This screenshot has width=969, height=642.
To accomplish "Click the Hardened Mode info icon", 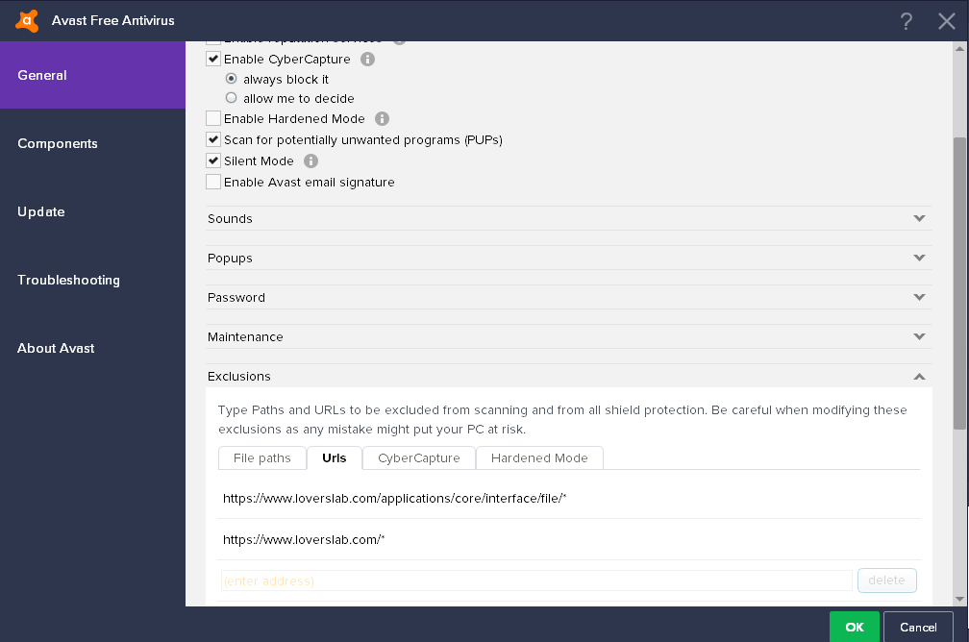I will pos(382,118).
